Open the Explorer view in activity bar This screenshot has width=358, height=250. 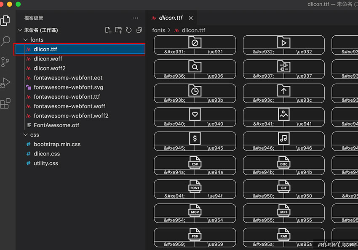(x=5, y=21)
